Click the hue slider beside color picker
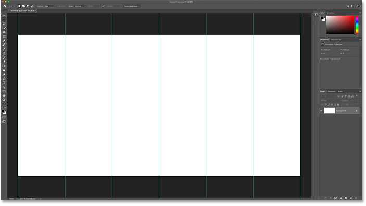Viewport: 366px width, 206px height. [x=357, y=25]
